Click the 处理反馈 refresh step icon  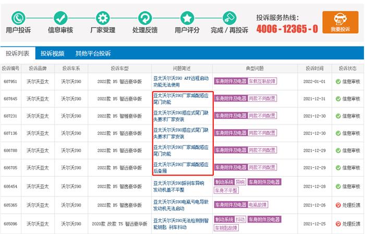(145, 18)
